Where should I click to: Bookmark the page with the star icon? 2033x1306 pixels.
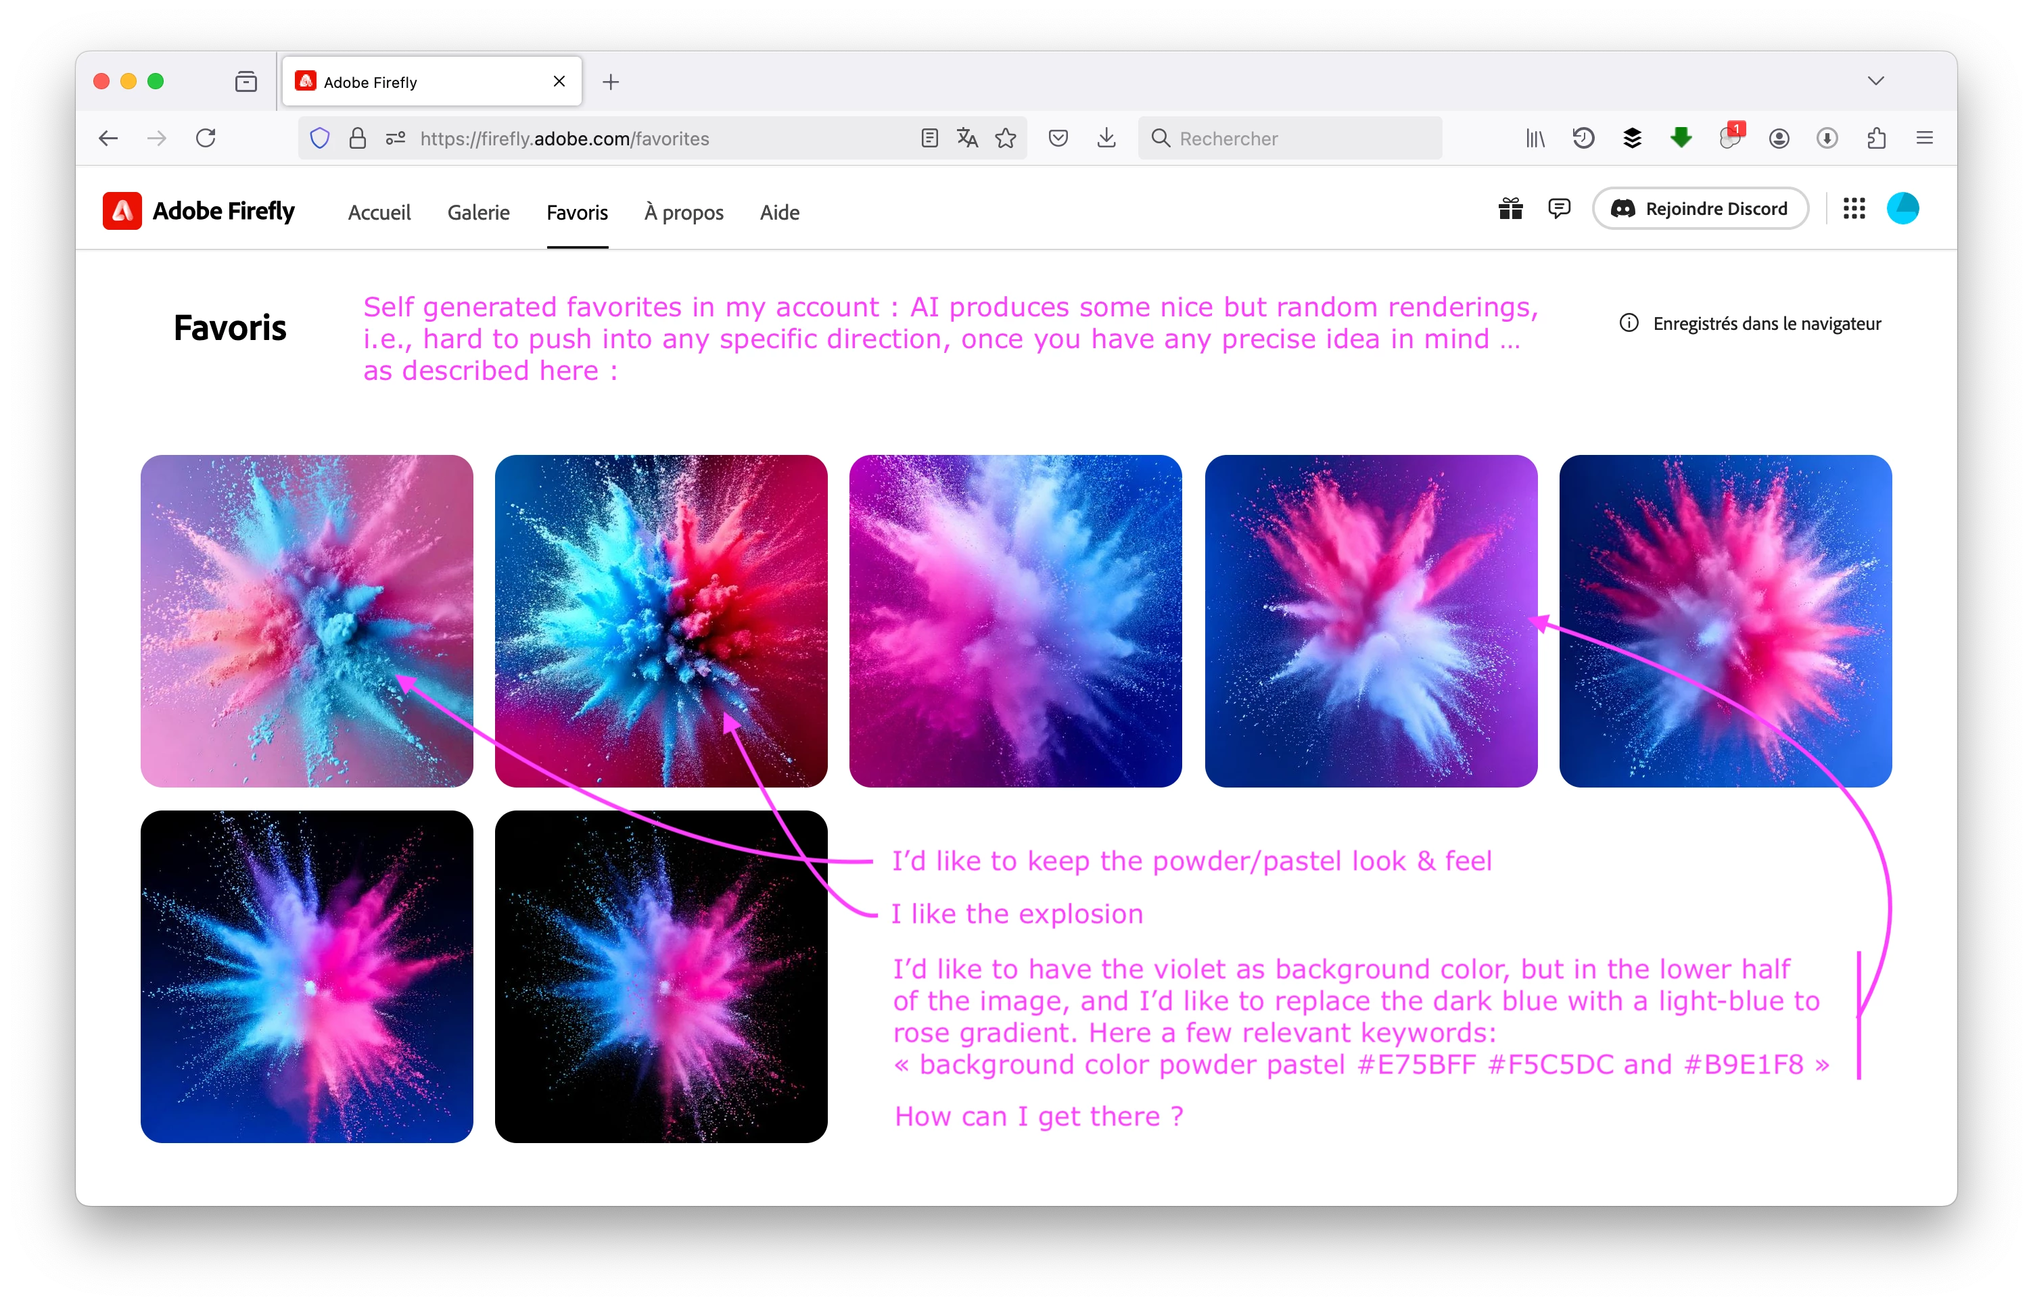click(x=1006, y=138)
